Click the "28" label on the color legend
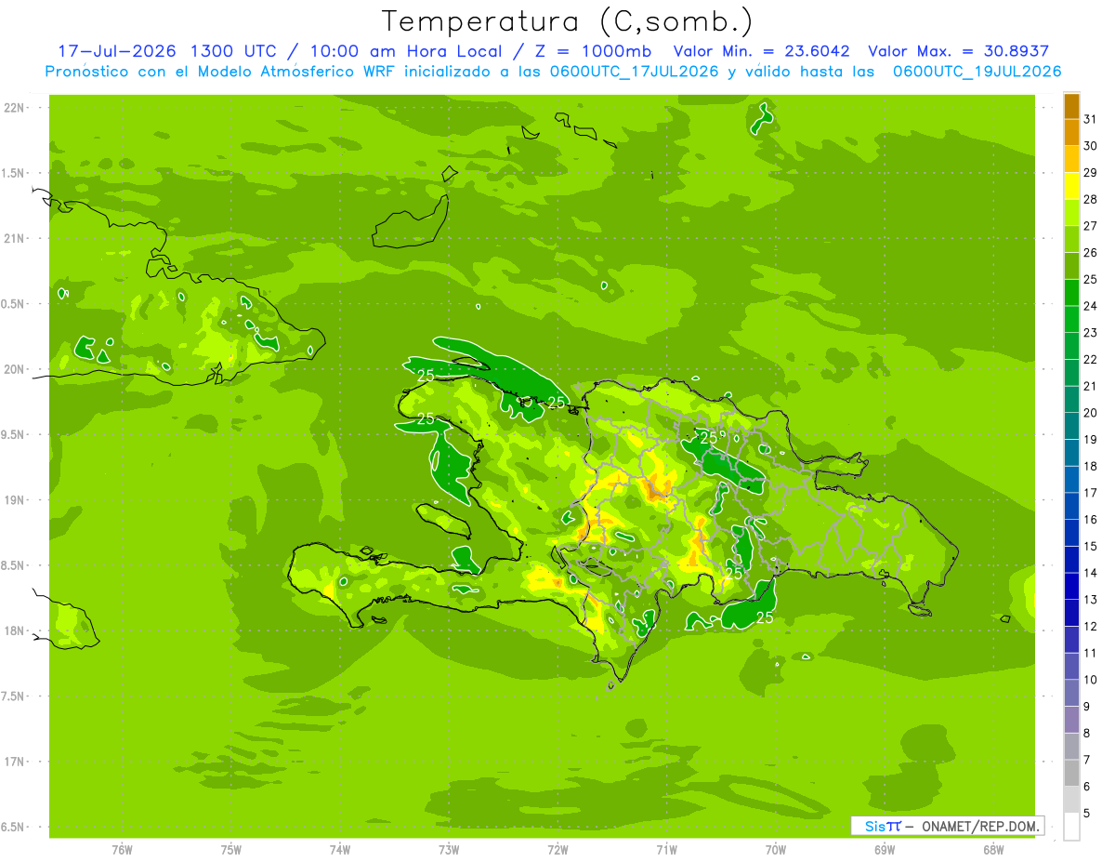This screenshot has height=862, width=1115. click(x=1091, y=199)
